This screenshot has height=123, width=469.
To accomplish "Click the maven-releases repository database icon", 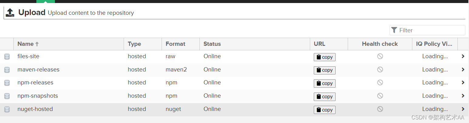I will (x=7, y=70).
